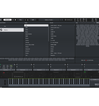Open the Source C selector

pos(39,70)
